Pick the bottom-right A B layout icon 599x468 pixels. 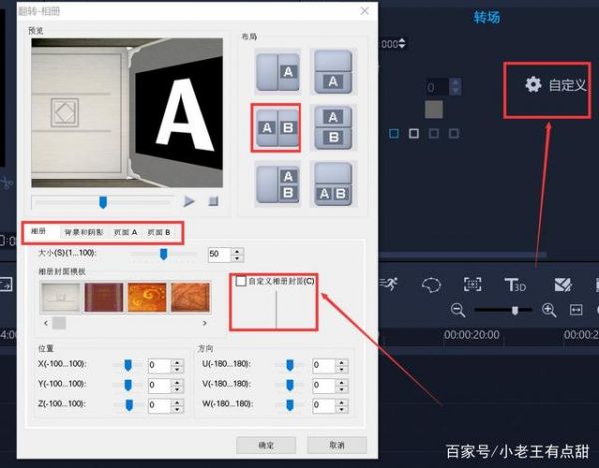click(336, 185)
